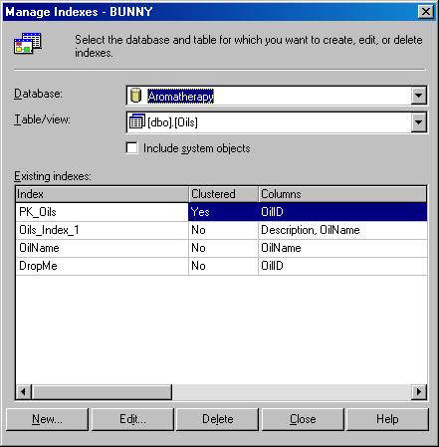
Task: Close the Manage Indexes window with X
Action: tap(426, 12)
